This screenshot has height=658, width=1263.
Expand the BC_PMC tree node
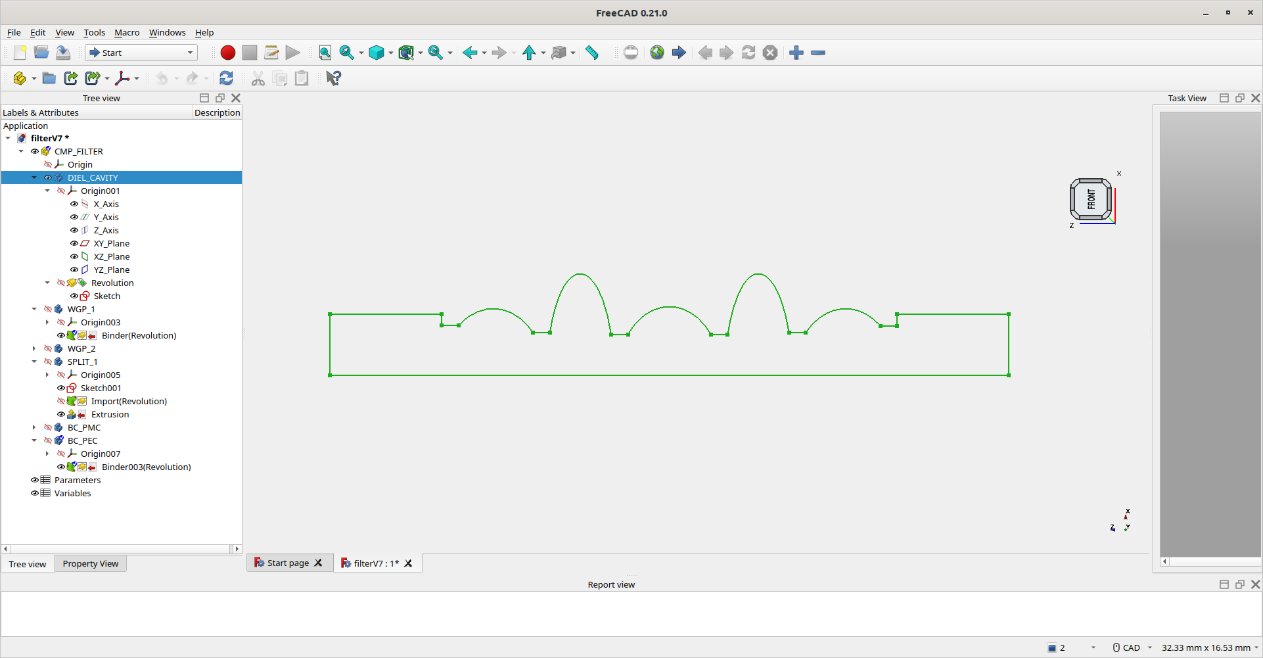(34, 427)
